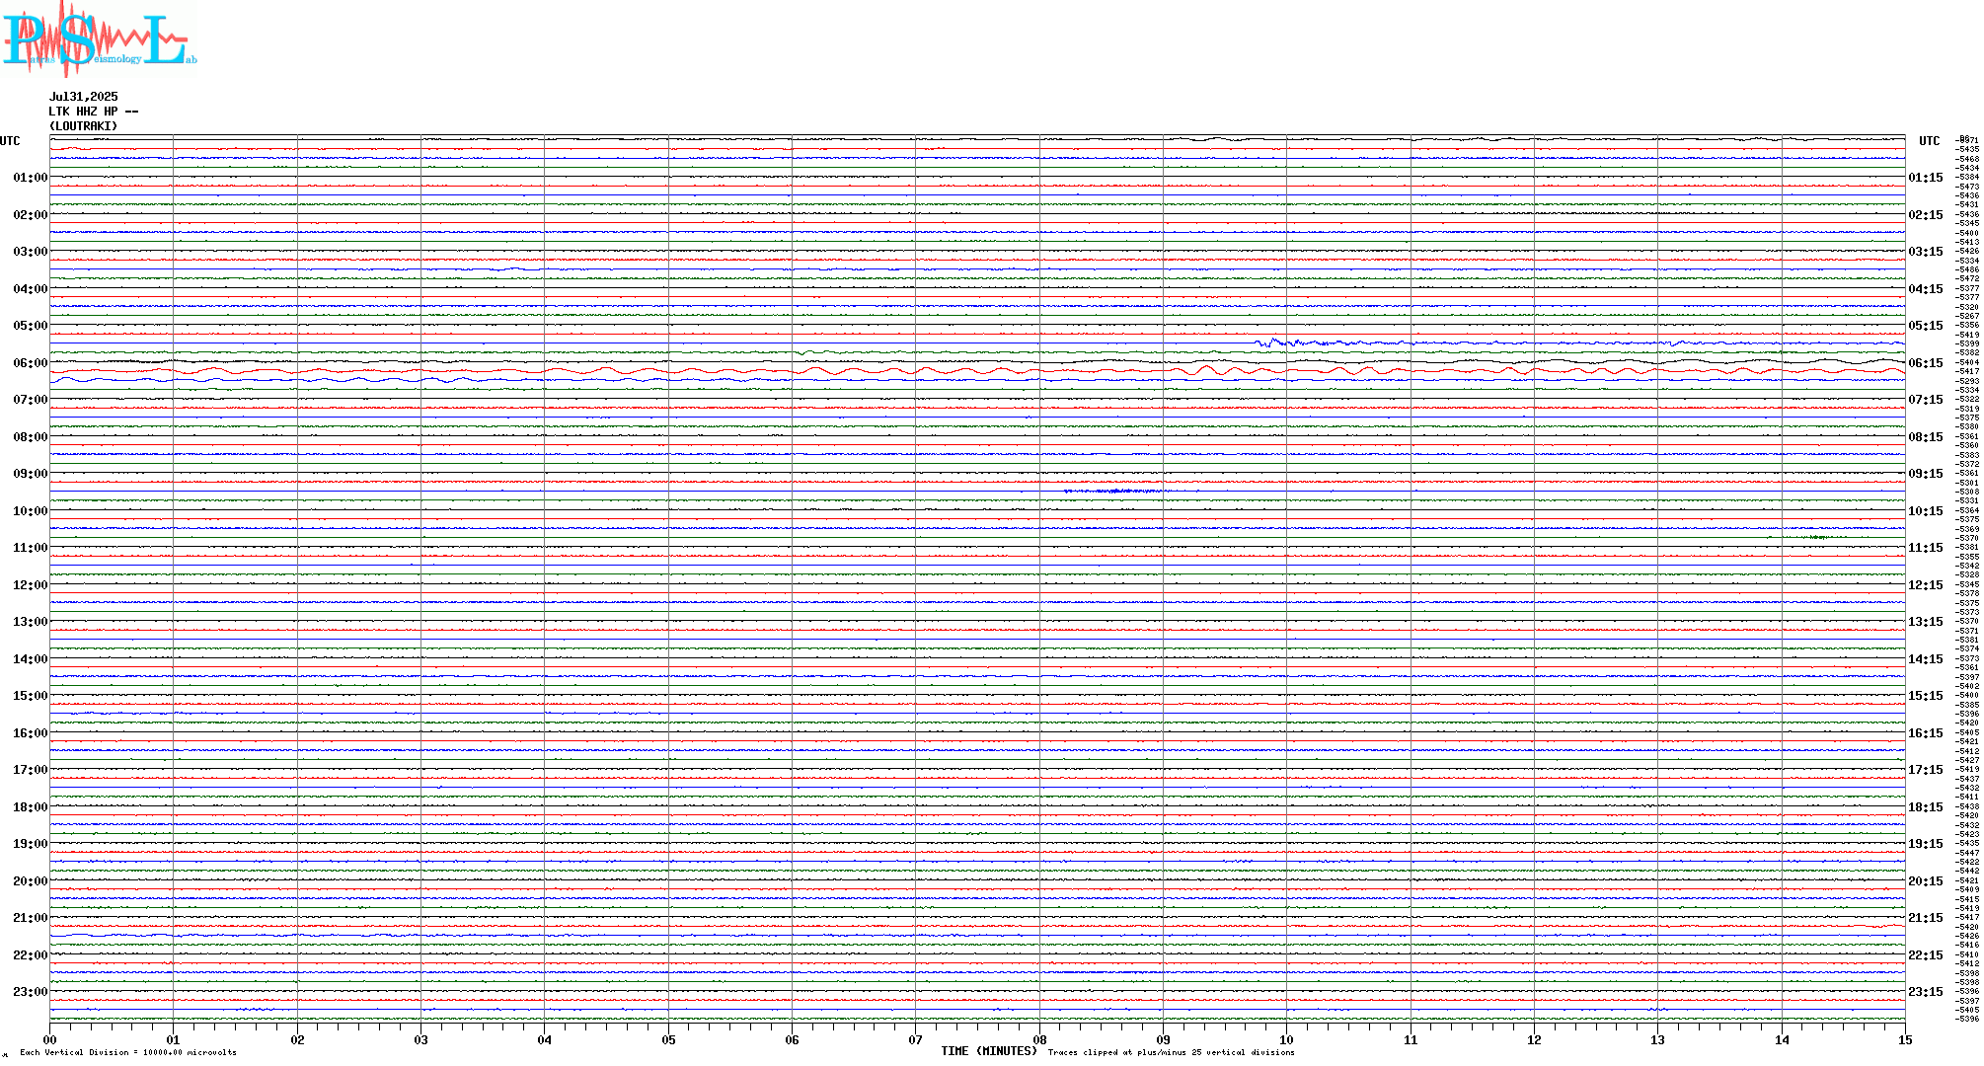This screenshot has width=1984, height=1066.
Task: Click the 21:00 hour label
Action: 31,918
